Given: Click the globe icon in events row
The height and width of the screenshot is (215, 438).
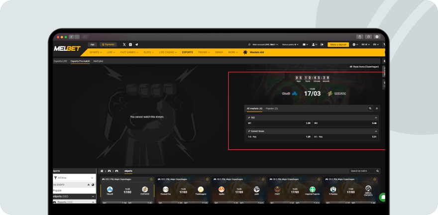Looking at the screenshot, I should tap(93, 185).
